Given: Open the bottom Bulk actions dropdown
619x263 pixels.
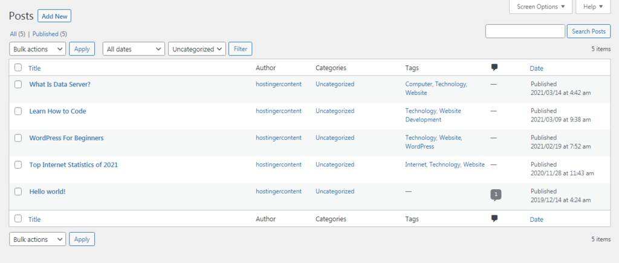Looking at the screenshot, I should [37, 239].
